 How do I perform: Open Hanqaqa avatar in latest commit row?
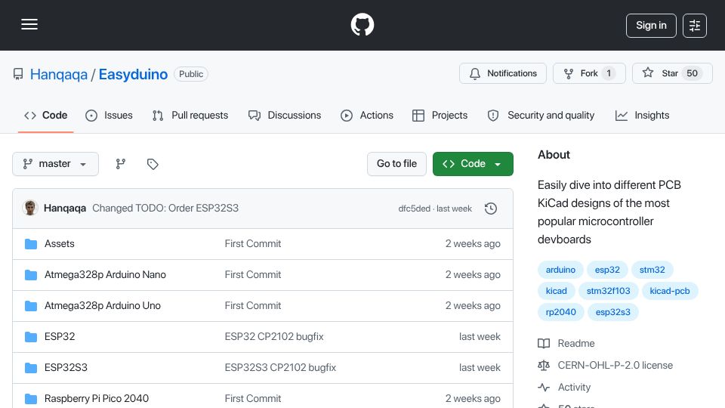pos(30,209)
